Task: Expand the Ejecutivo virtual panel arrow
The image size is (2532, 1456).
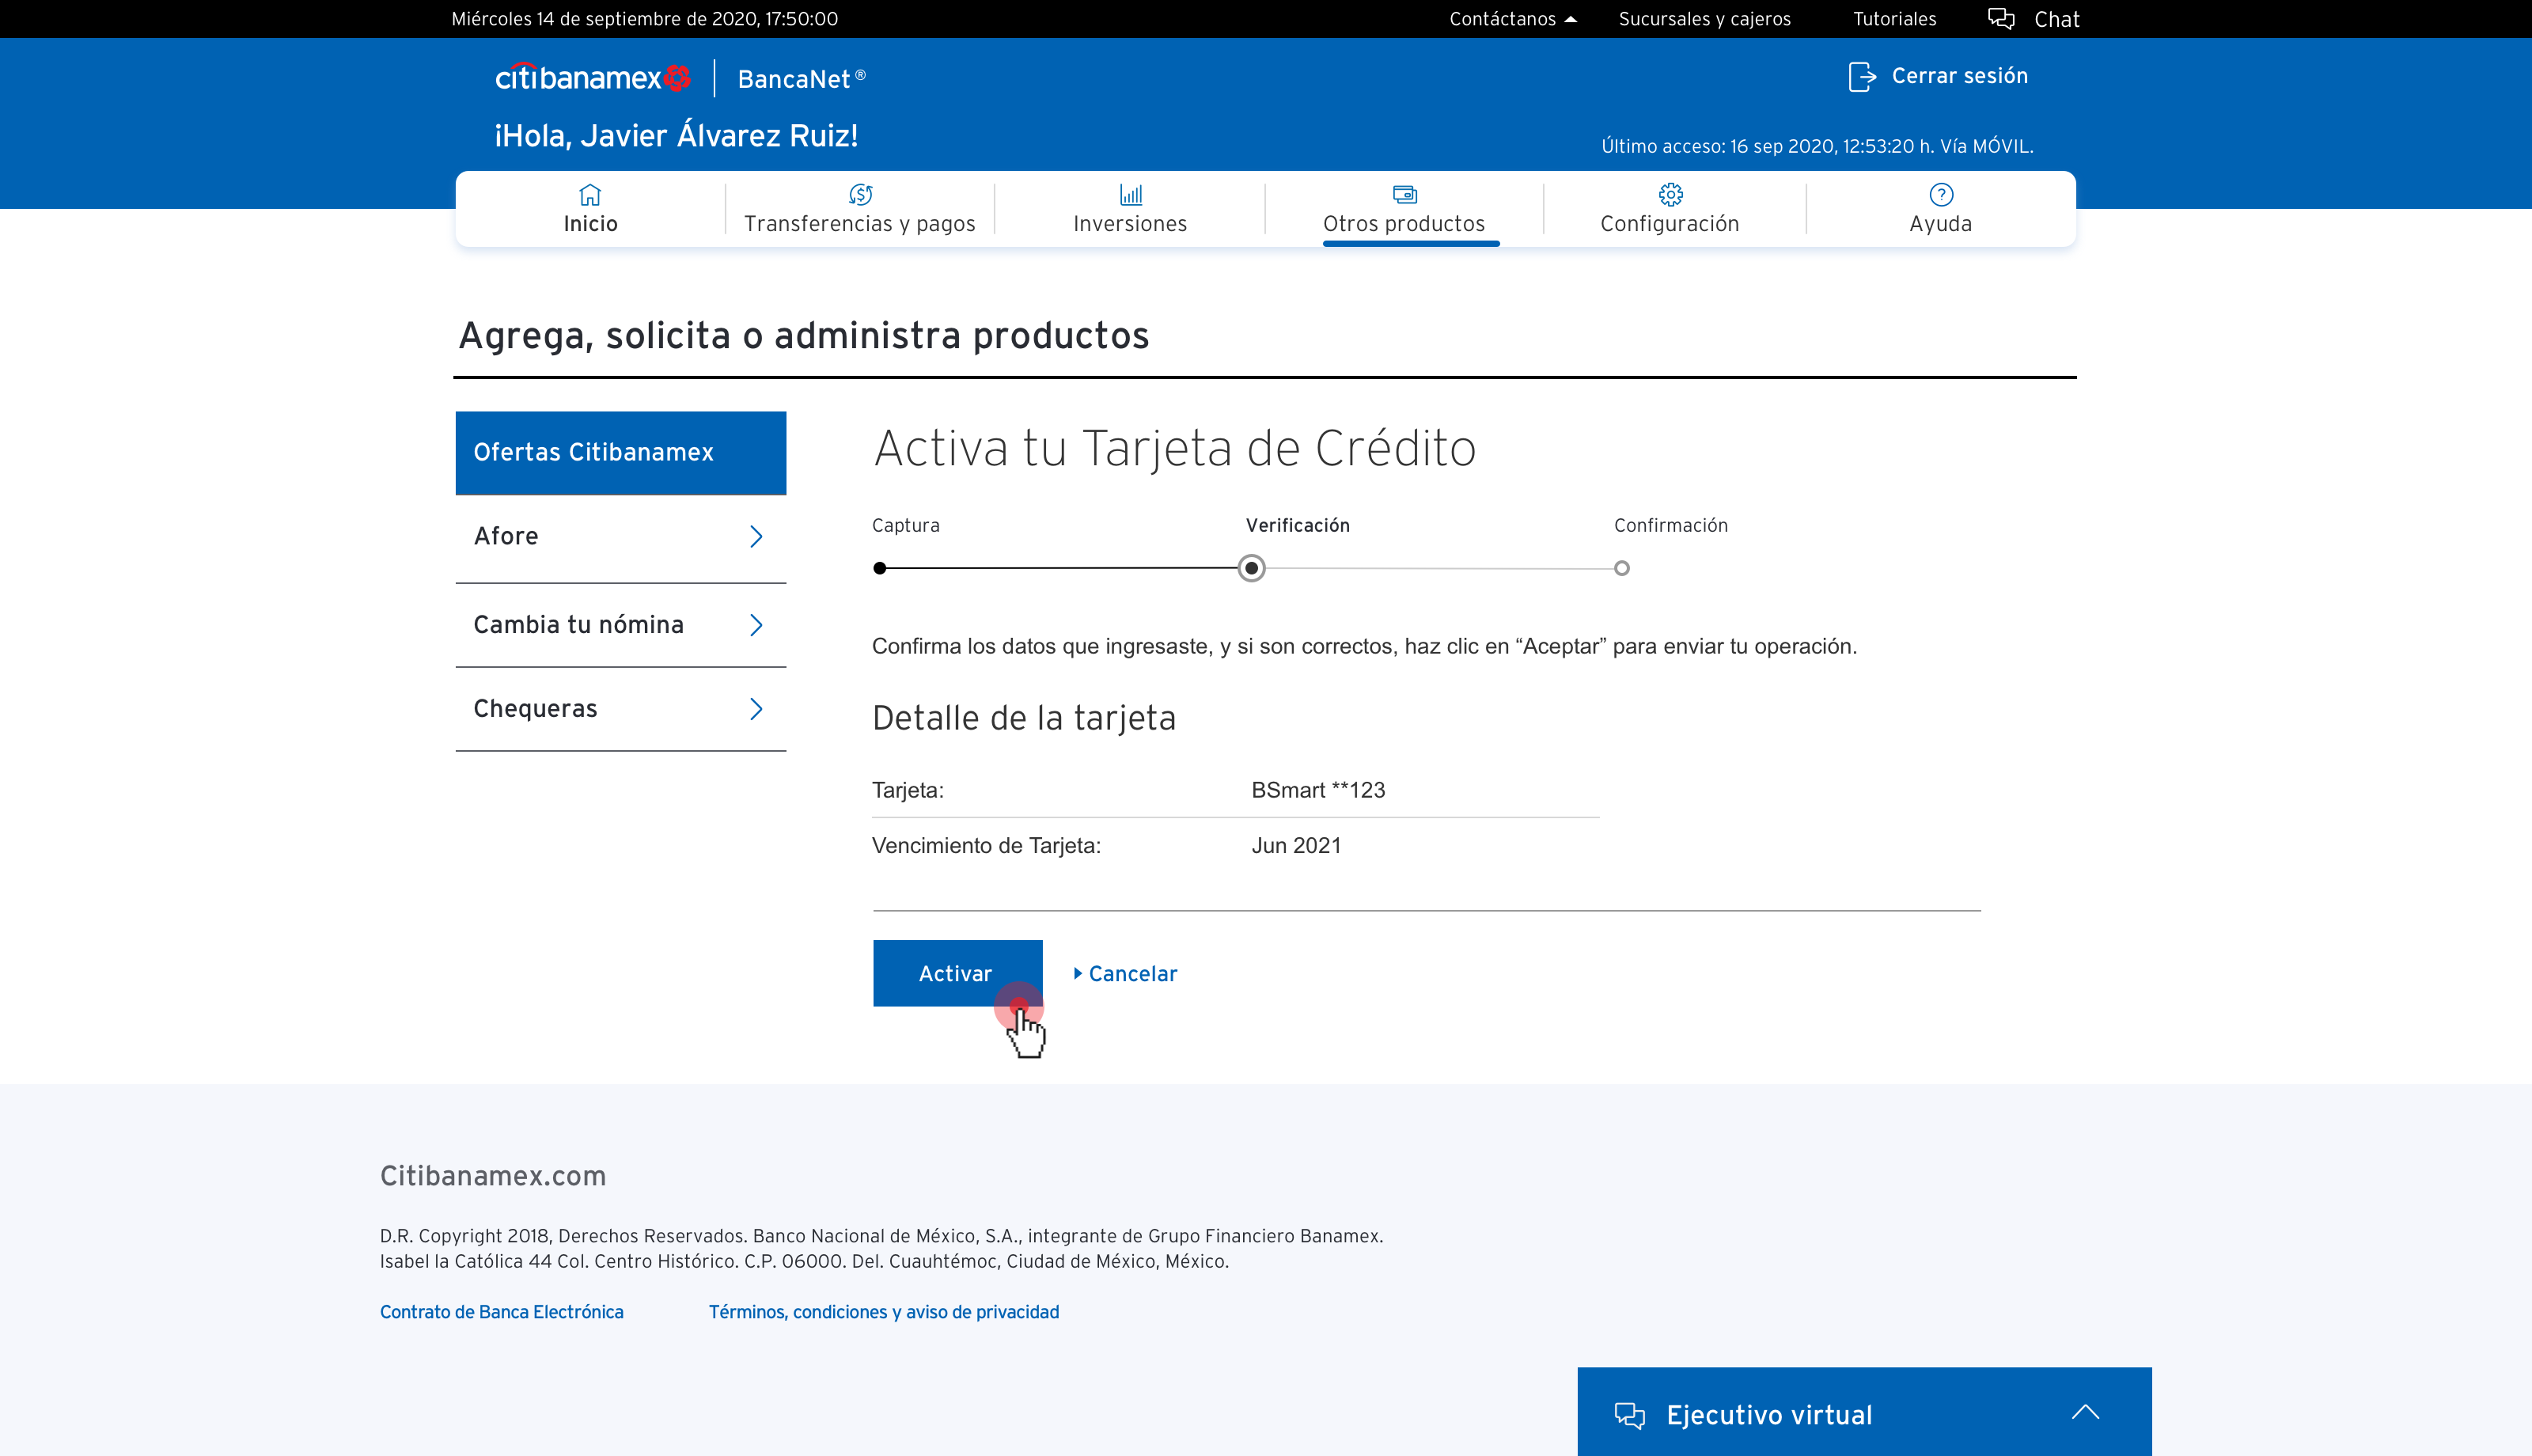Action: tap(2084, 1412)
